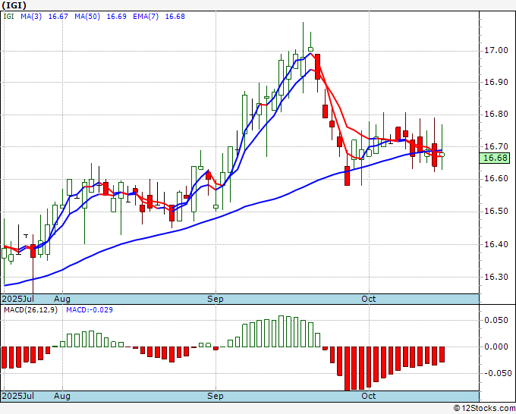Click the MACD(26,12,9) indicator label
516x414 pixels.
30,310
